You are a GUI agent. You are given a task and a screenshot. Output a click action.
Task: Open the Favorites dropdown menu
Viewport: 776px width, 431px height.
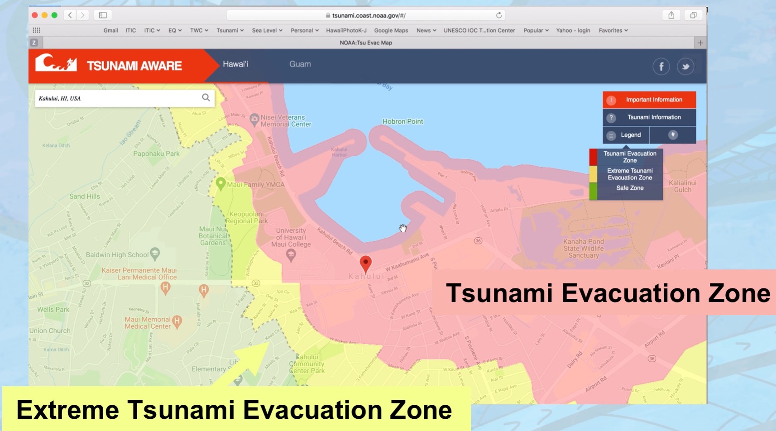(x=613, y=30)
